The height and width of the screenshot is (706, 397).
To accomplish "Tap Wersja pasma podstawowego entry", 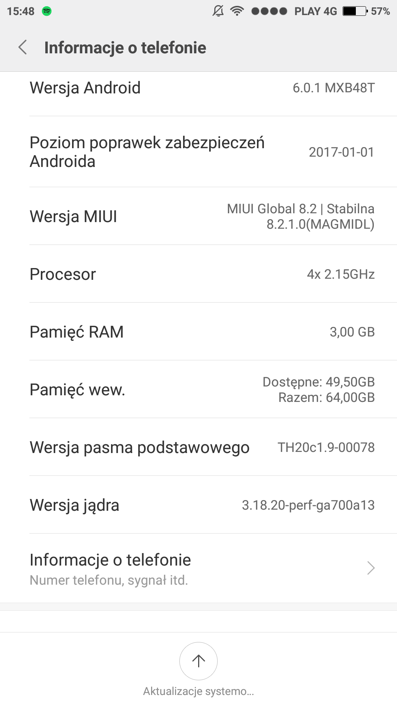I will click(x=198, y=448).
